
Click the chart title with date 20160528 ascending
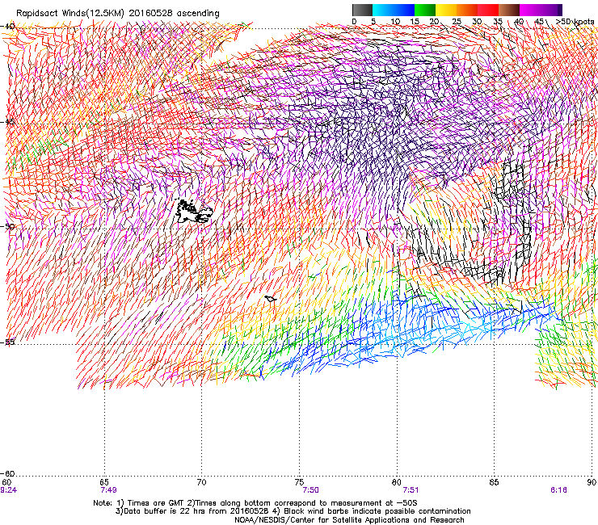[x=118, y=14]
